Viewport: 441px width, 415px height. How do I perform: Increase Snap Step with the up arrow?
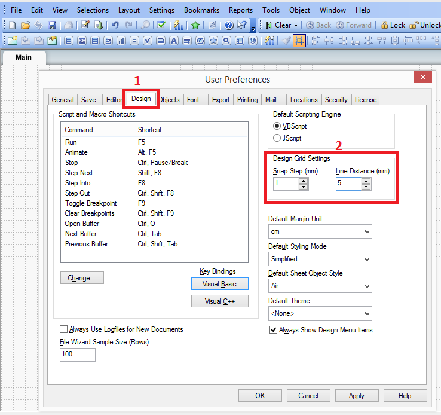[x=304, y=181]
